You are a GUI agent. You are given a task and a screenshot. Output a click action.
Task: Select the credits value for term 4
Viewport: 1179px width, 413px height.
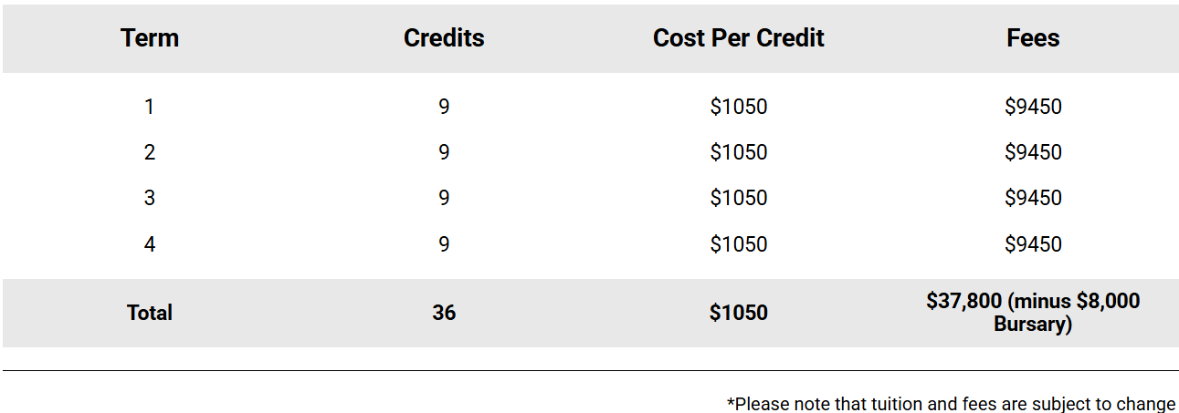(x=444, y=244)
